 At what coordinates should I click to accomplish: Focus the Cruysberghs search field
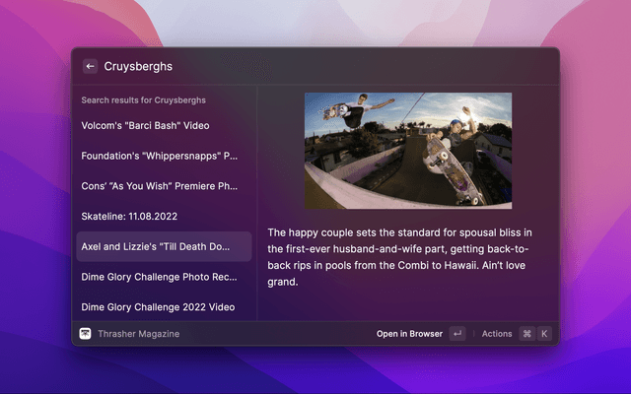click(296, 66)
